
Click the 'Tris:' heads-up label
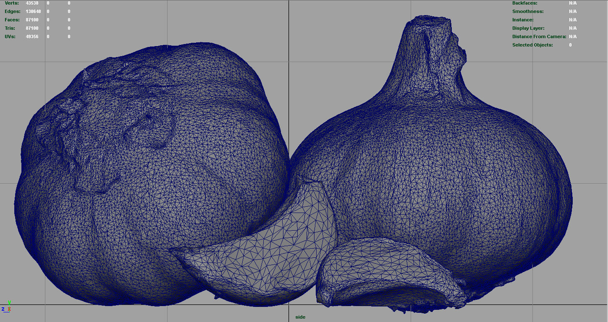pos(10,28)
